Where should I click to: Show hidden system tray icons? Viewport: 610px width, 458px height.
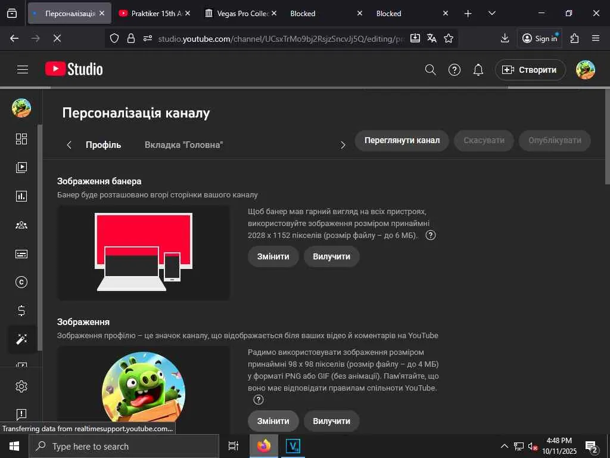[x=504, y=446]
